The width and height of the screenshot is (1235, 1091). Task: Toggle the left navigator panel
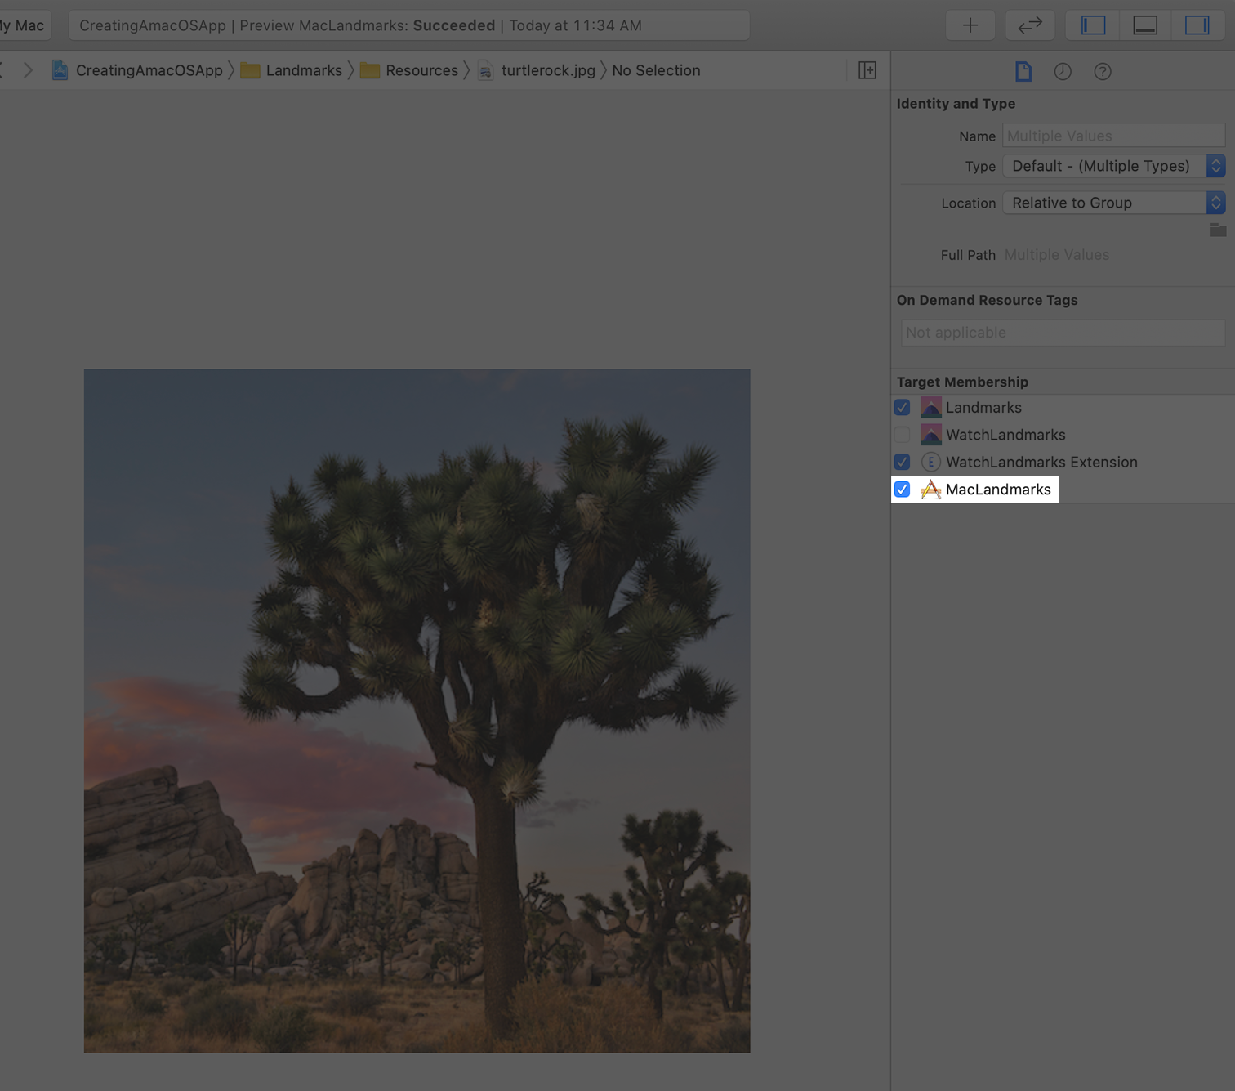pyautogui.click(x=1093, y=25)
